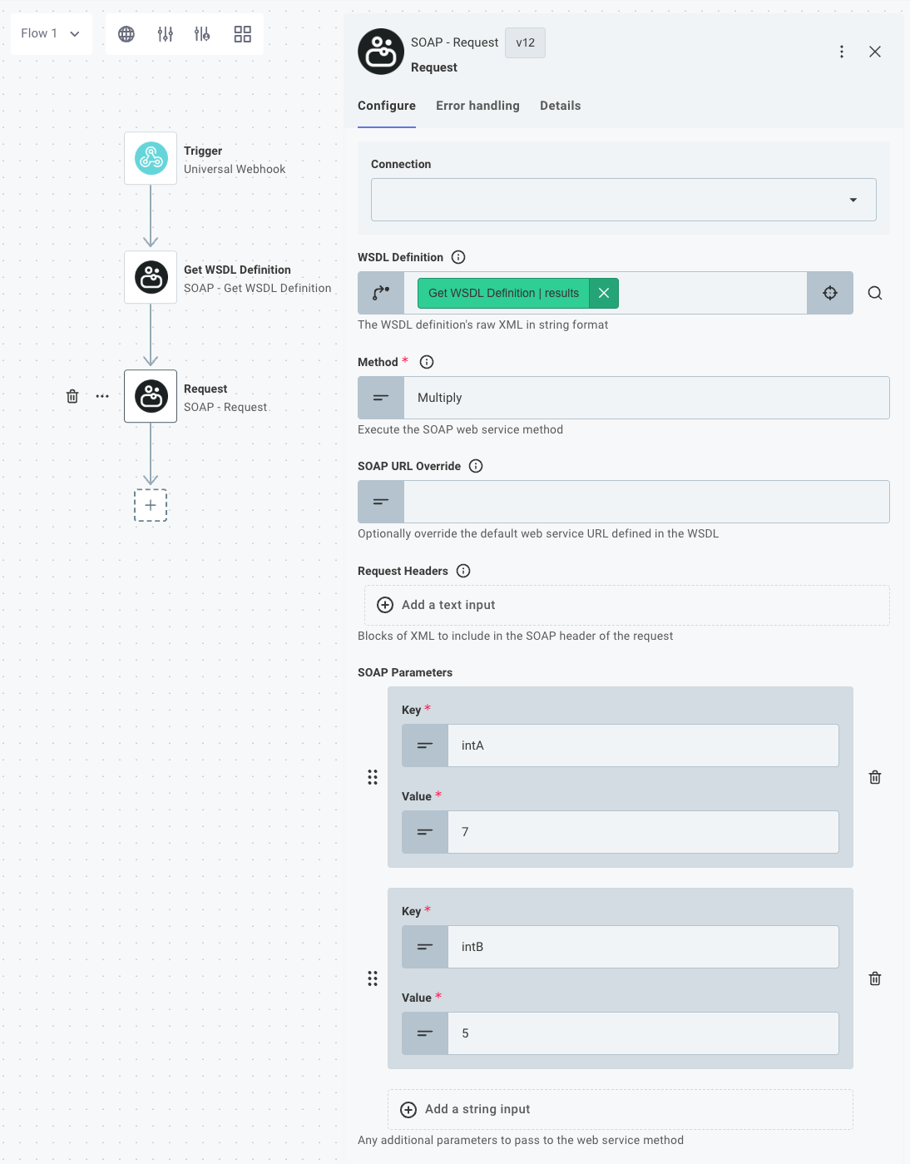Select the Get WSDL Definition step icon
Screen dimensions: 910x1164
coord(151,276)
